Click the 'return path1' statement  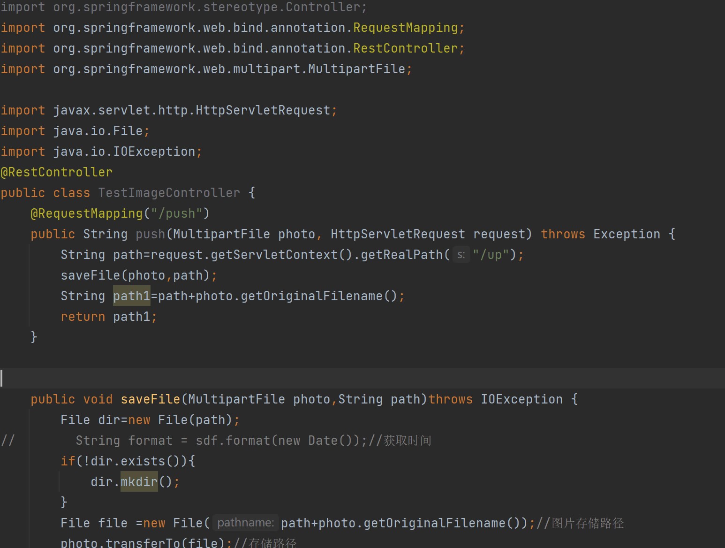click(109, 317)
